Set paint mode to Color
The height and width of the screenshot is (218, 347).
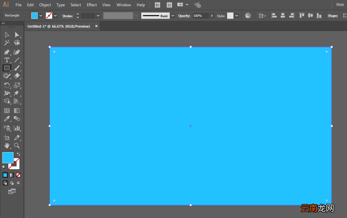point(5,175)
